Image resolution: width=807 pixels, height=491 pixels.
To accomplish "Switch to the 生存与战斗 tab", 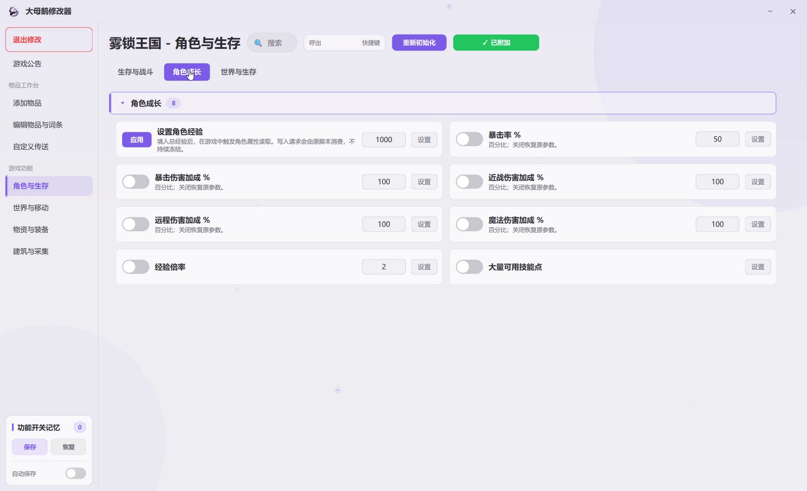I will 135,72.
